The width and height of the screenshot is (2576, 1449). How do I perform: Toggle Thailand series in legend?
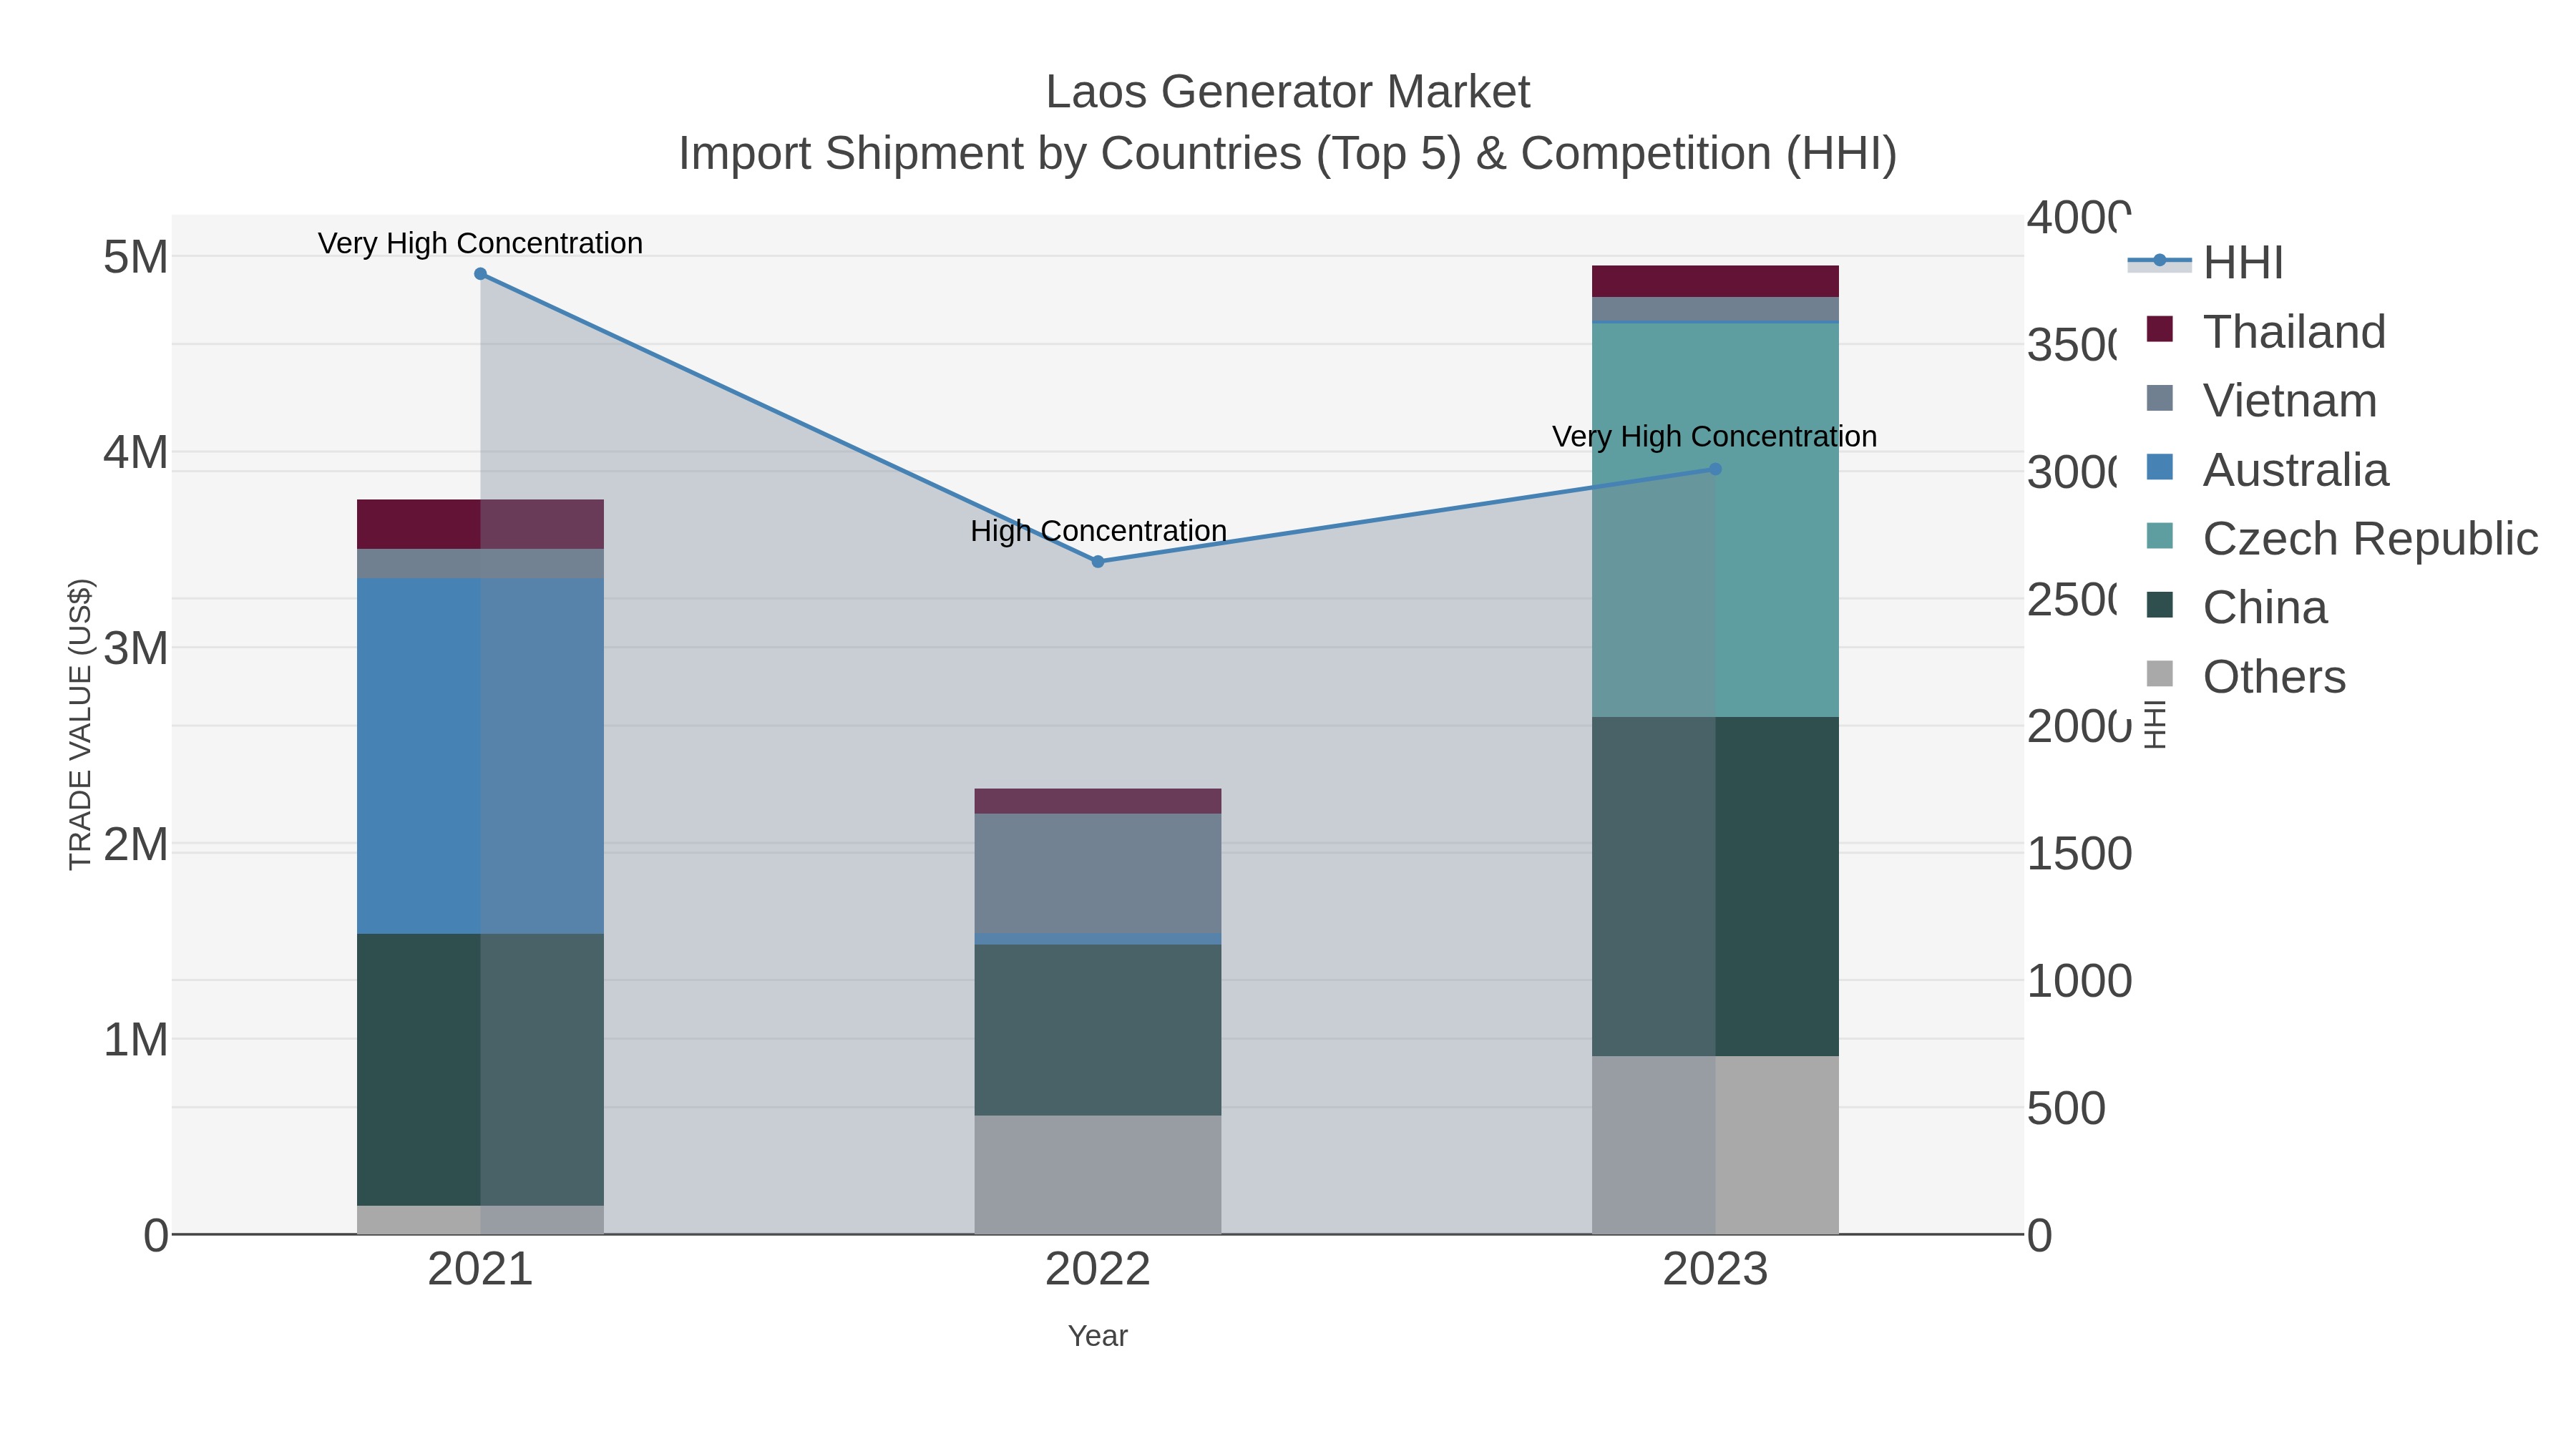point(2265,331)
